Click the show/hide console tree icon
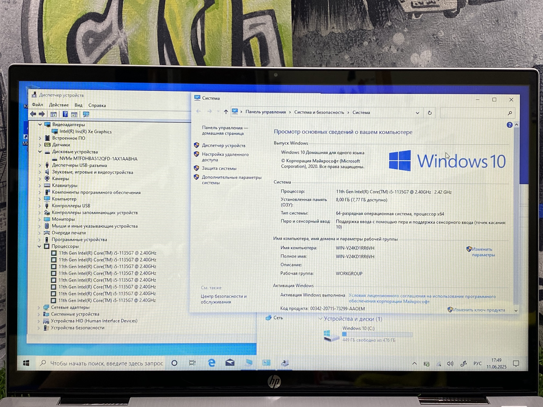 coord(53,114)
